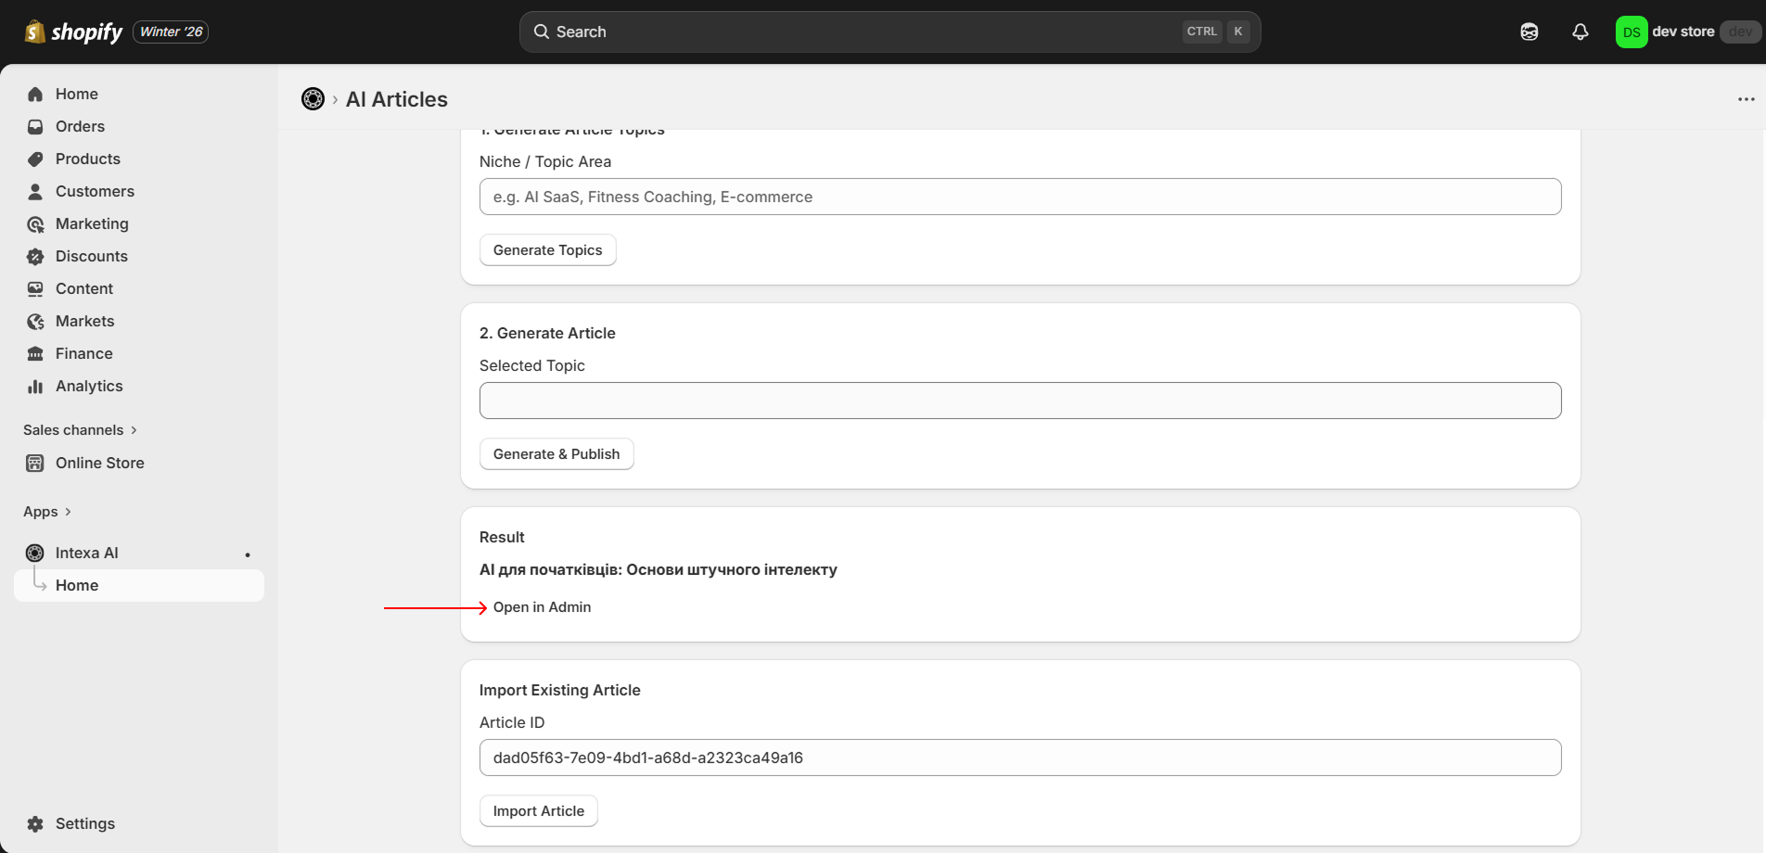Select Intexa AI Home sub-item
Image resolution: width=1766 pixels, height=853 pixels.
point(77,586)
